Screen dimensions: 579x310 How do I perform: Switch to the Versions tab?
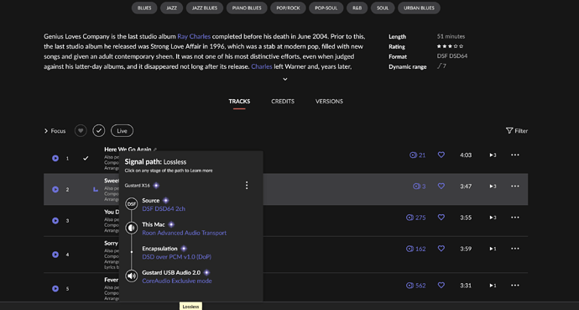coord(329,102)
